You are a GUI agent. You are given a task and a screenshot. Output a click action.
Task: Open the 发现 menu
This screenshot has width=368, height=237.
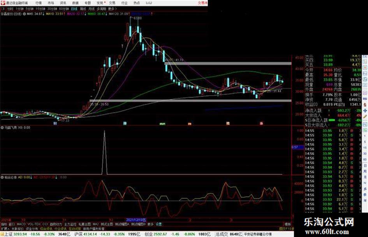100,3
